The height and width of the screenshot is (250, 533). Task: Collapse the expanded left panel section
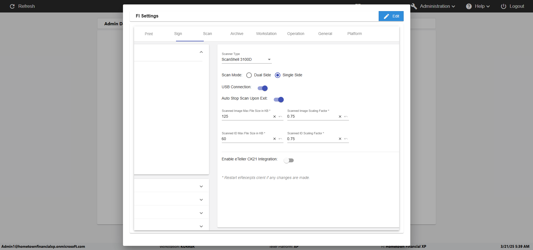pyautogui.click(x=201, y=52)
